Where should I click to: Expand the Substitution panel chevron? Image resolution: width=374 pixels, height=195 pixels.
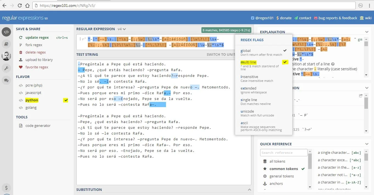click(x=249, y=190)
